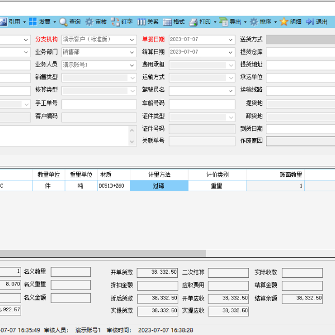Open the 引用 dropdown arrow
Viewport: 335px width, 335px height.
[24, 22]
